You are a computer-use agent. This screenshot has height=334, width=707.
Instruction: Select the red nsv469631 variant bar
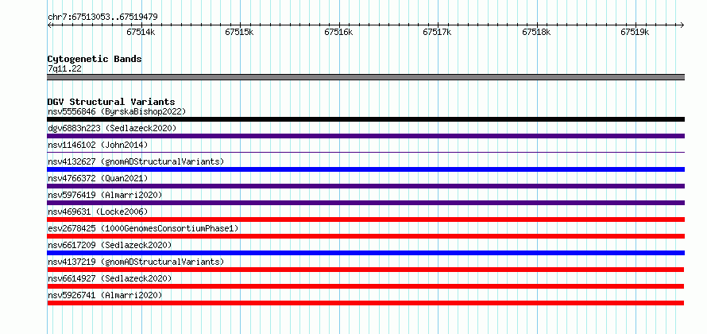click(366, 219)
